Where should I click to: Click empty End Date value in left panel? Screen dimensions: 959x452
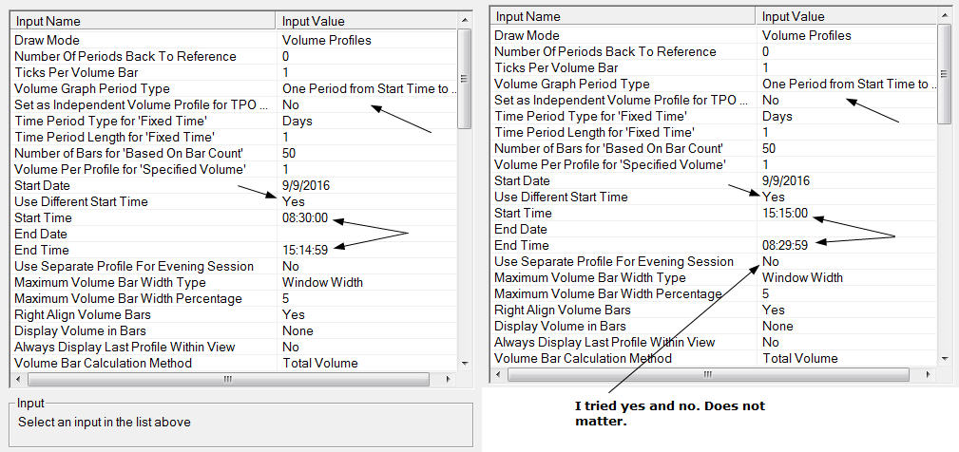(366, 234)
